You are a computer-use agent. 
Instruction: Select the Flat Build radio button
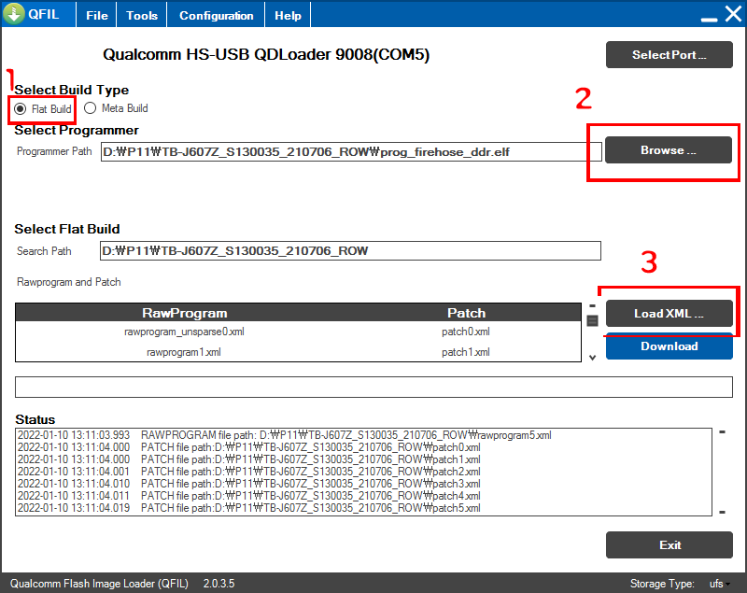[x=20, y=109]
